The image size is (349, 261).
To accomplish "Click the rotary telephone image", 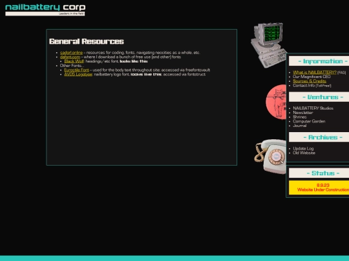I will point(270,156).
